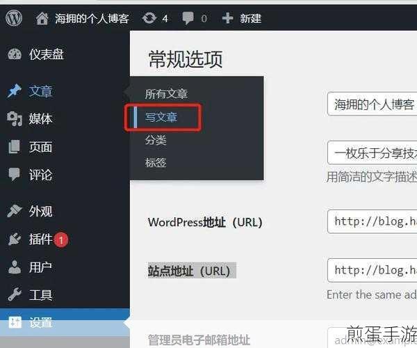The width and height of the screenshot is (417, 348).
Task: Select 标签 in the flyout submenu
Action: (x=156, y=162)
